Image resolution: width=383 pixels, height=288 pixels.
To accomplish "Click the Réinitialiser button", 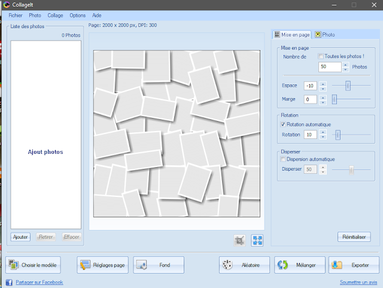I will tap(354, 237).
